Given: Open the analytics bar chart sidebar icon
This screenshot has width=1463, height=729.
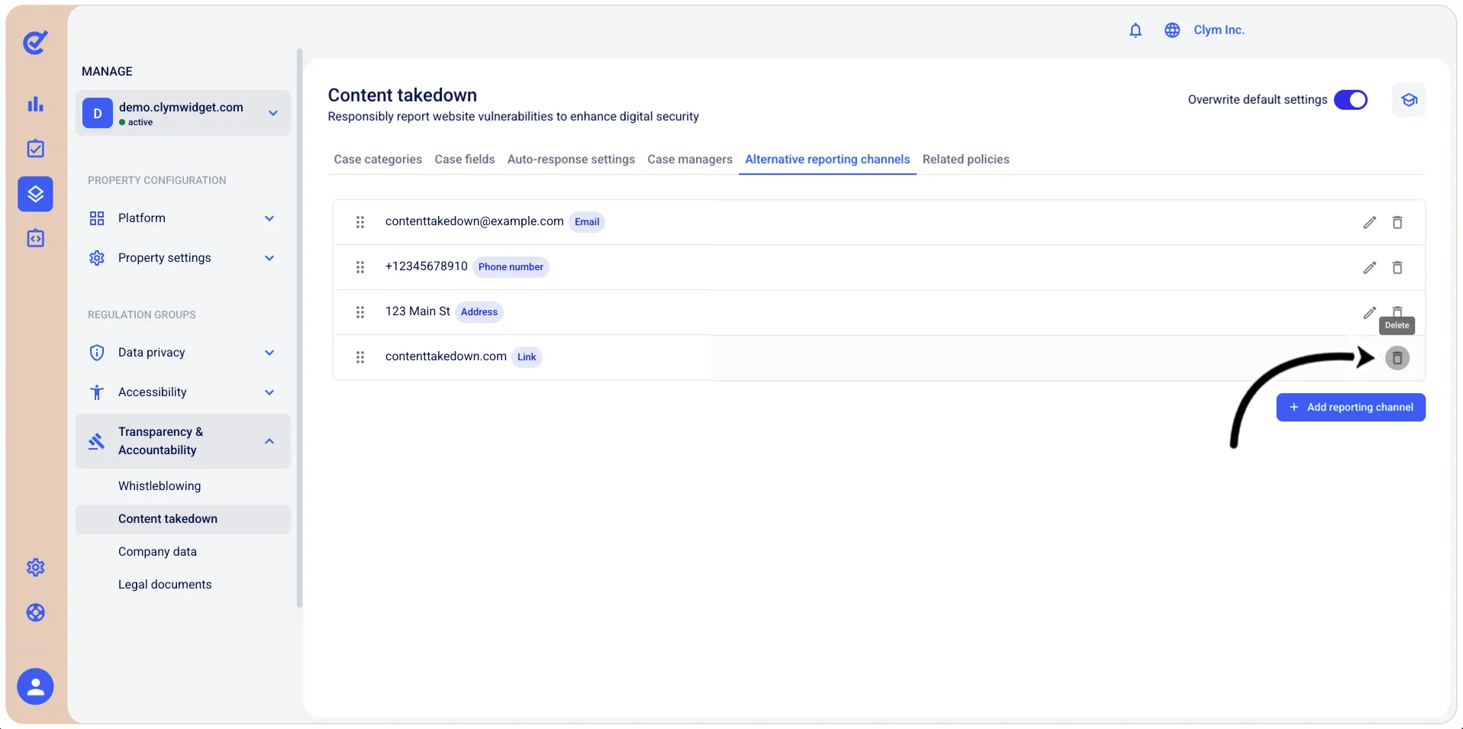Looking at the screenshot, I should pos(35,105).
